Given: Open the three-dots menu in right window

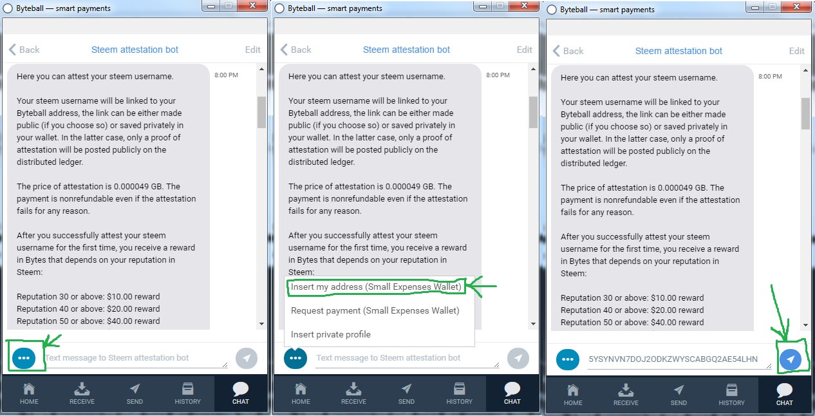Looking at the screenshot, I should click(x=568, y=359).
